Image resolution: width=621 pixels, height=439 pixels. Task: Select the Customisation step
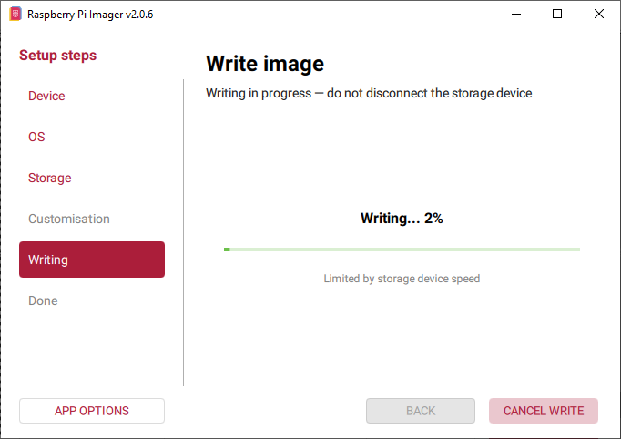pyautogui.click(x=69, y=219)
